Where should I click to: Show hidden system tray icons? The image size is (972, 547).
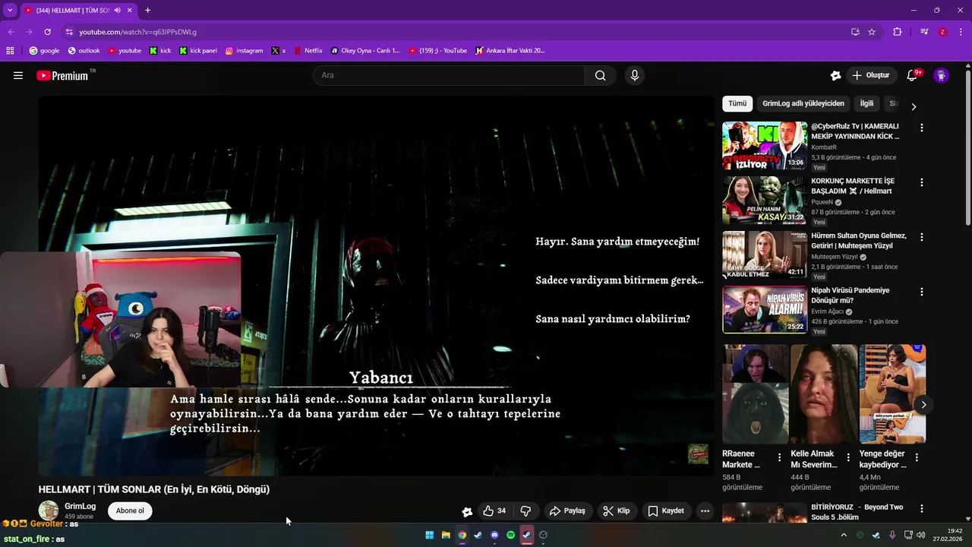click(x=843, y=535)
